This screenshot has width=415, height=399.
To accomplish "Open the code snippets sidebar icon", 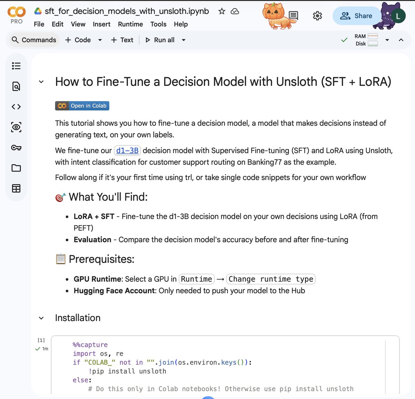I will pos(16,107).
